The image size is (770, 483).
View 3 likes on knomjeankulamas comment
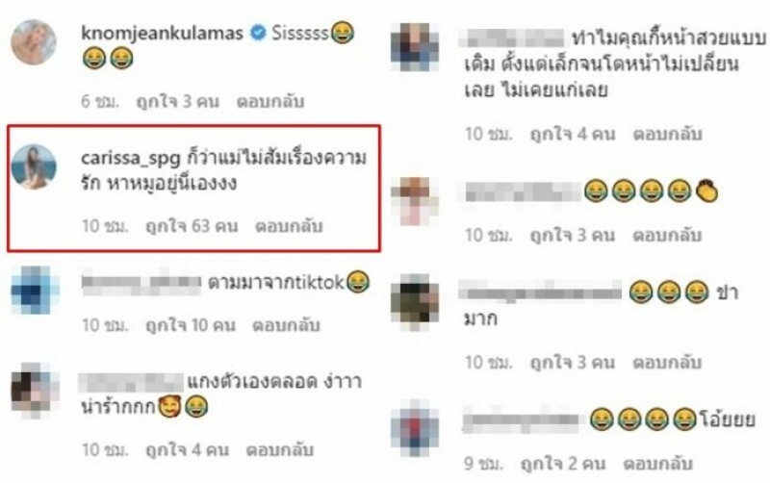pyautogui.click(x=178, y=102)
